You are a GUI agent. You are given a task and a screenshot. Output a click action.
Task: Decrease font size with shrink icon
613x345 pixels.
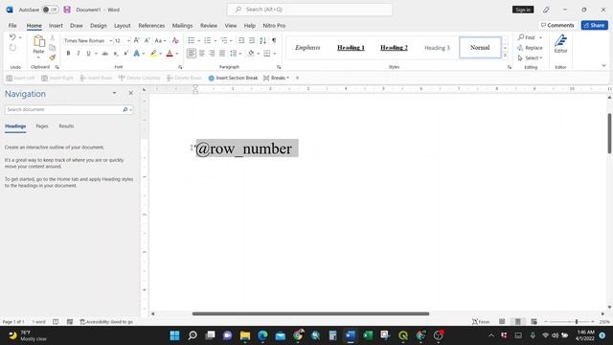coord(147,40)
